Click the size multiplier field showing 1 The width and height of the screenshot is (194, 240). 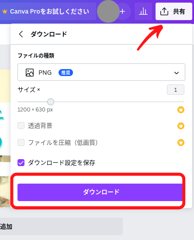(176, 90)
